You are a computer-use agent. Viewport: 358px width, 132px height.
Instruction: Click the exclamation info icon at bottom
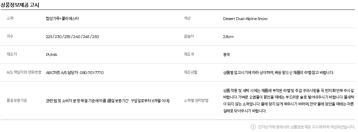(253, 126)
